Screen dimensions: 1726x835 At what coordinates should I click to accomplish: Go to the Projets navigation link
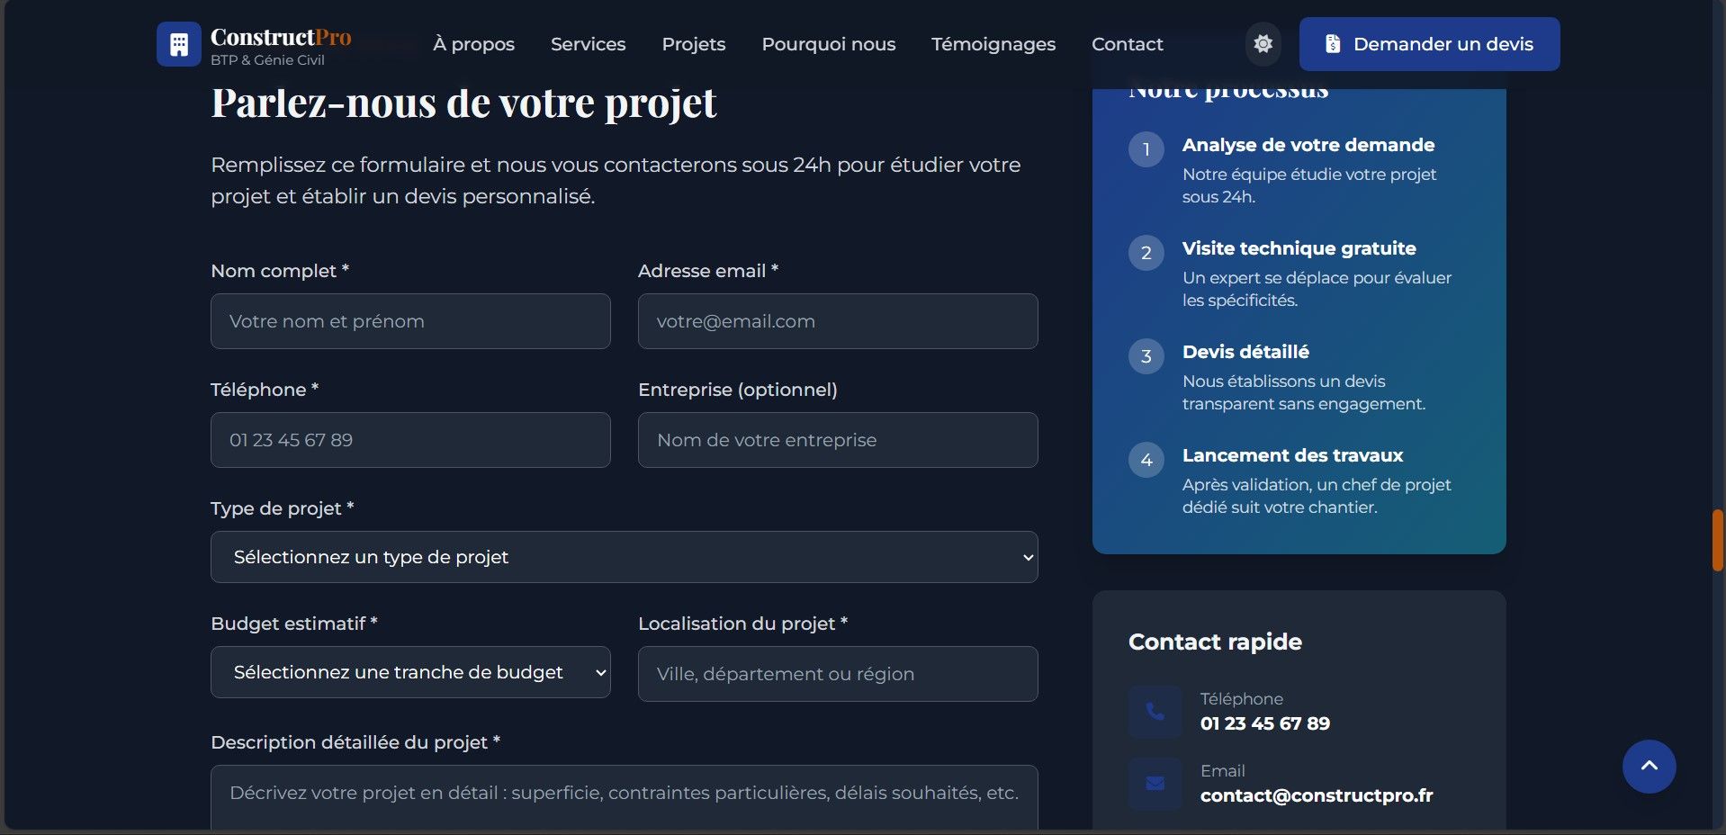click(x=693, y=44)
